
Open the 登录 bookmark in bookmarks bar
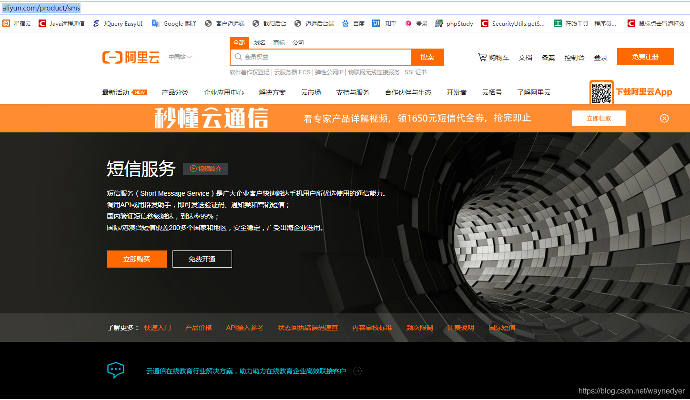[416, 23]
